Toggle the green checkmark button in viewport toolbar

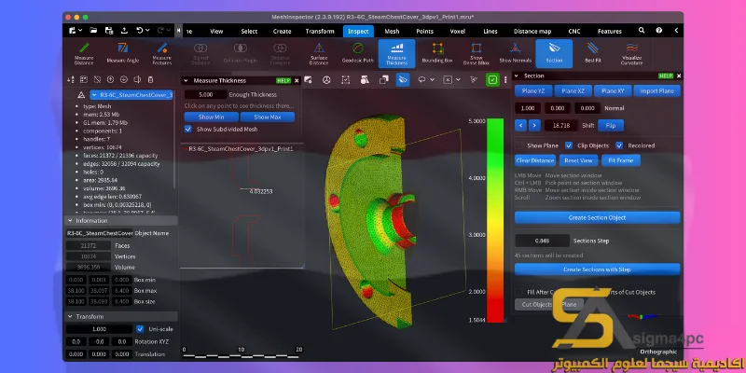[x=492, y=80]
